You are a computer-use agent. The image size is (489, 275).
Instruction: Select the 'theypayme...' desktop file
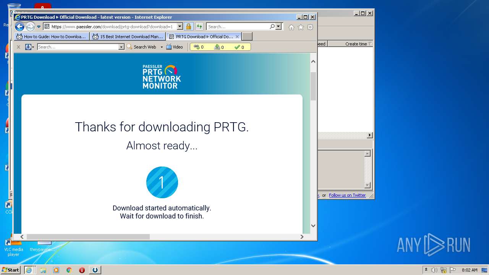pyautogui.click(x=42, y=246)
